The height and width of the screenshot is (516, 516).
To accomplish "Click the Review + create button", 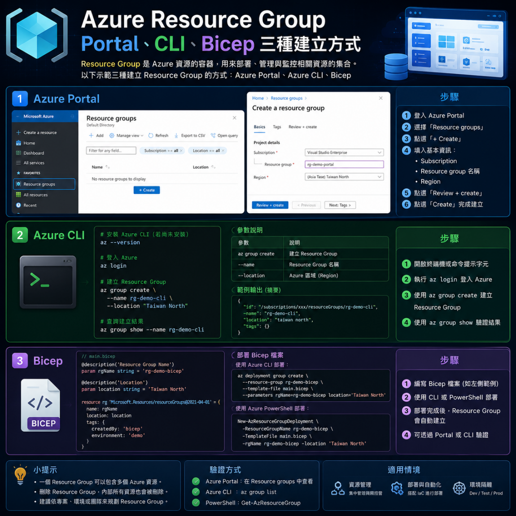I will pyautogui.click(x=270, y=206).
